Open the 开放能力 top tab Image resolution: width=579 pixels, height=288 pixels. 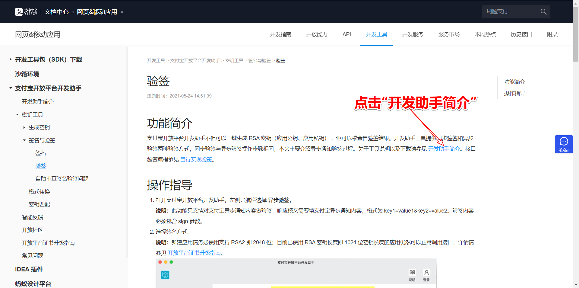[x=317, y=34]
